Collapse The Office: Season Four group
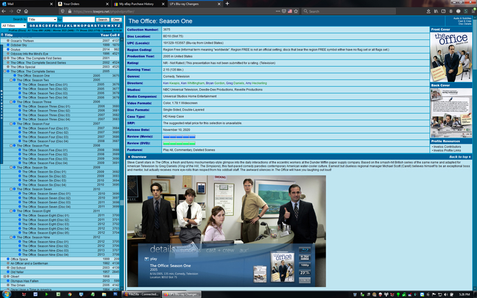Image resolution: width=477 pixels, height=298 pixels. point(11,124)
